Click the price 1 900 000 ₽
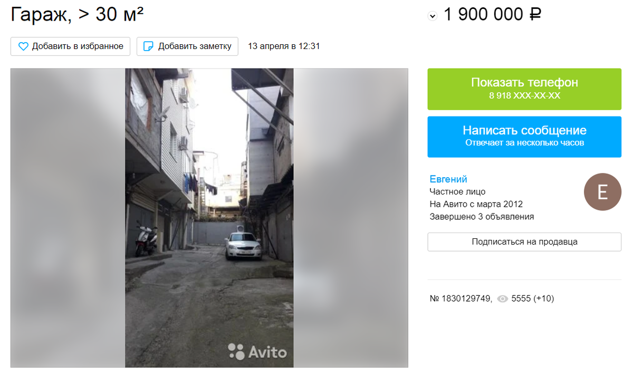Screen dimensions: 633x377 click(492, 15)
